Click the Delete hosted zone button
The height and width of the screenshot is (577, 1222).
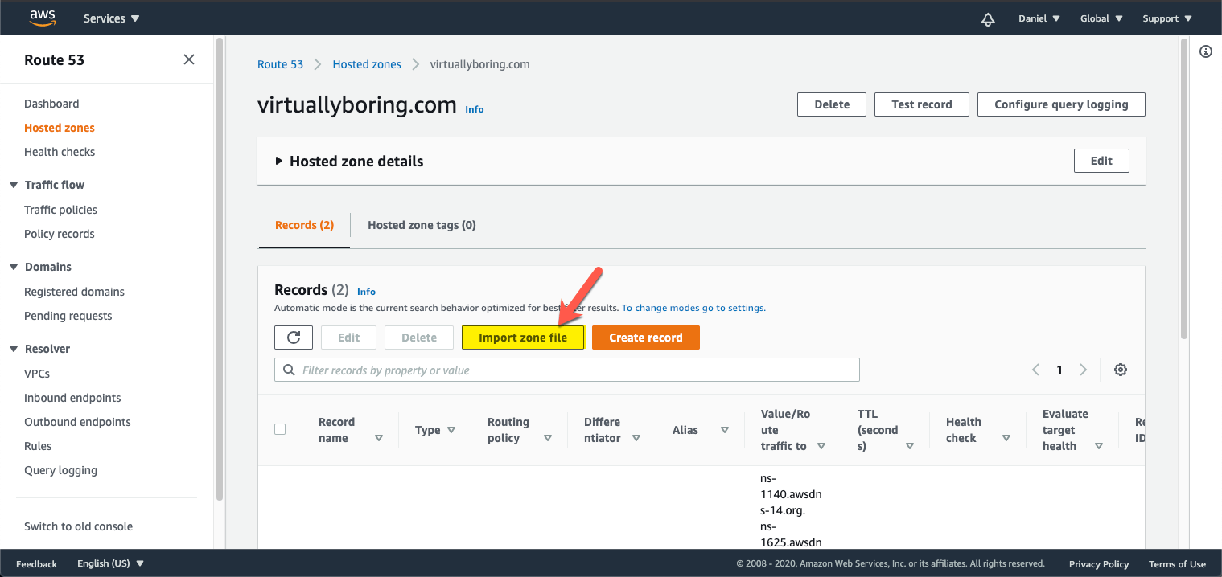point(832,104)
